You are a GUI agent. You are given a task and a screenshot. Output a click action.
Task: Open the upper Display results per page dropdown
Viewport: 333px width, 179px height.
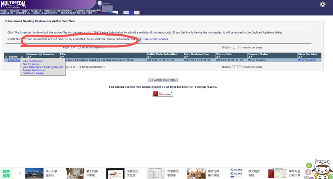coord(239,48)
